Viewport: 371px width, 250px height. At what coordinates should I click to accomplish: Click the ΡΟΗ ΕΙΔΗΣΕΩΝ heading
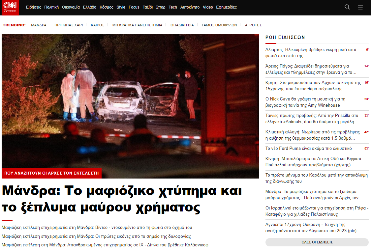pyautogui.click(x=285, y=37)
